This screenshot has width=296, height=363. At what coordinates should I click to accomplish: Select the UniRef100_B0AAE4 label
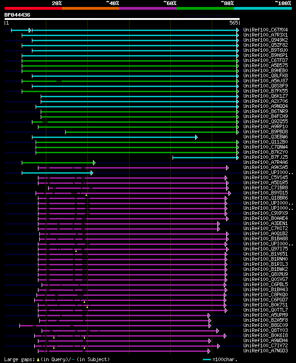click(x=265, y=219)
